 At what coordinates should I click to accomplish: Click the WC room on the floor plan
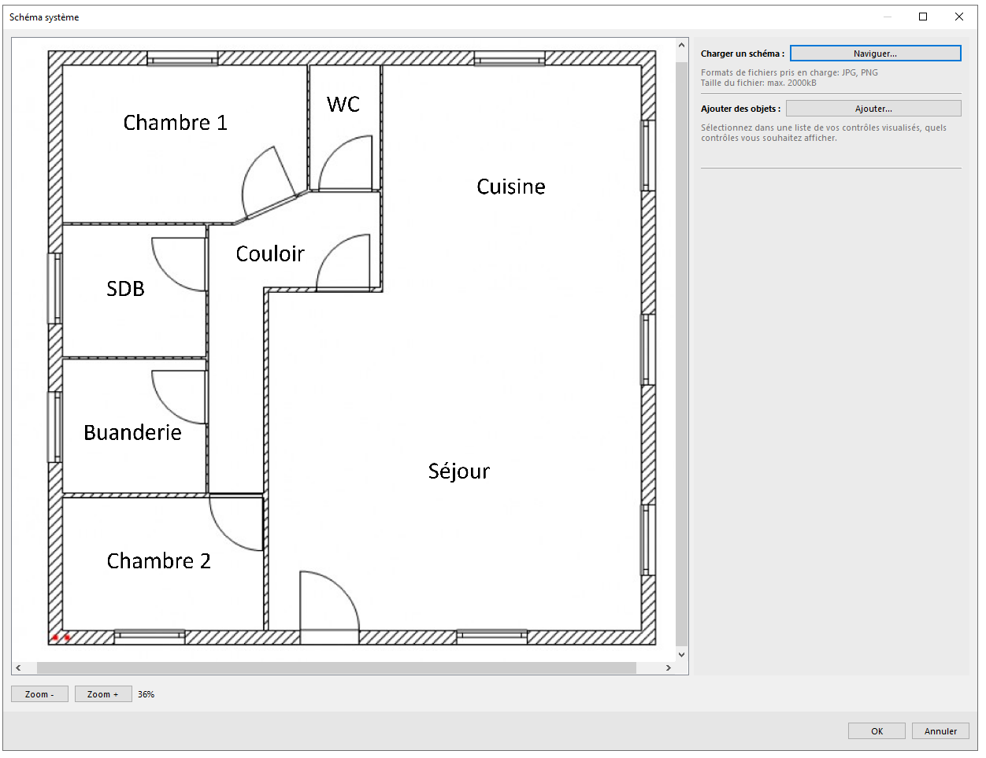[x=343, y=105]
